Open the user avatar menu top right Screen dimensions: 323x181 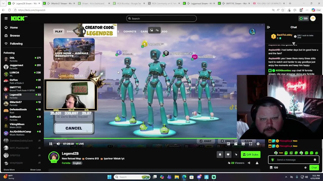[313, 18]
